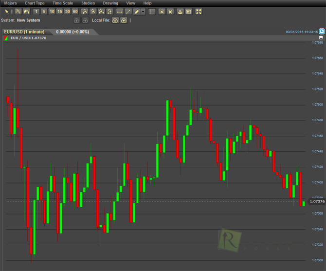Open the Majors menu

tap(10, 3)
